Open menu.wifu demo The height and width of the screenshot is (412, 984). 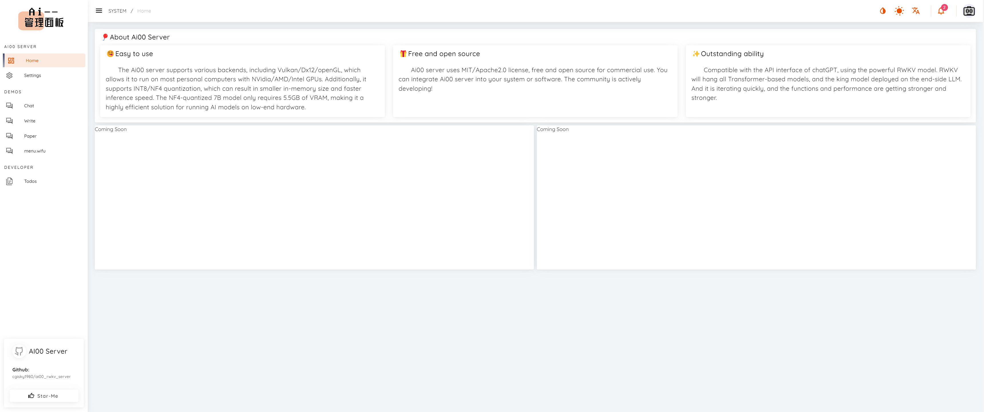[35, 150]
